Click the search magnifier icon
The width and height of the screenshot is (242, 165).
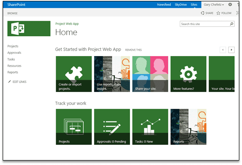[232, 24]
